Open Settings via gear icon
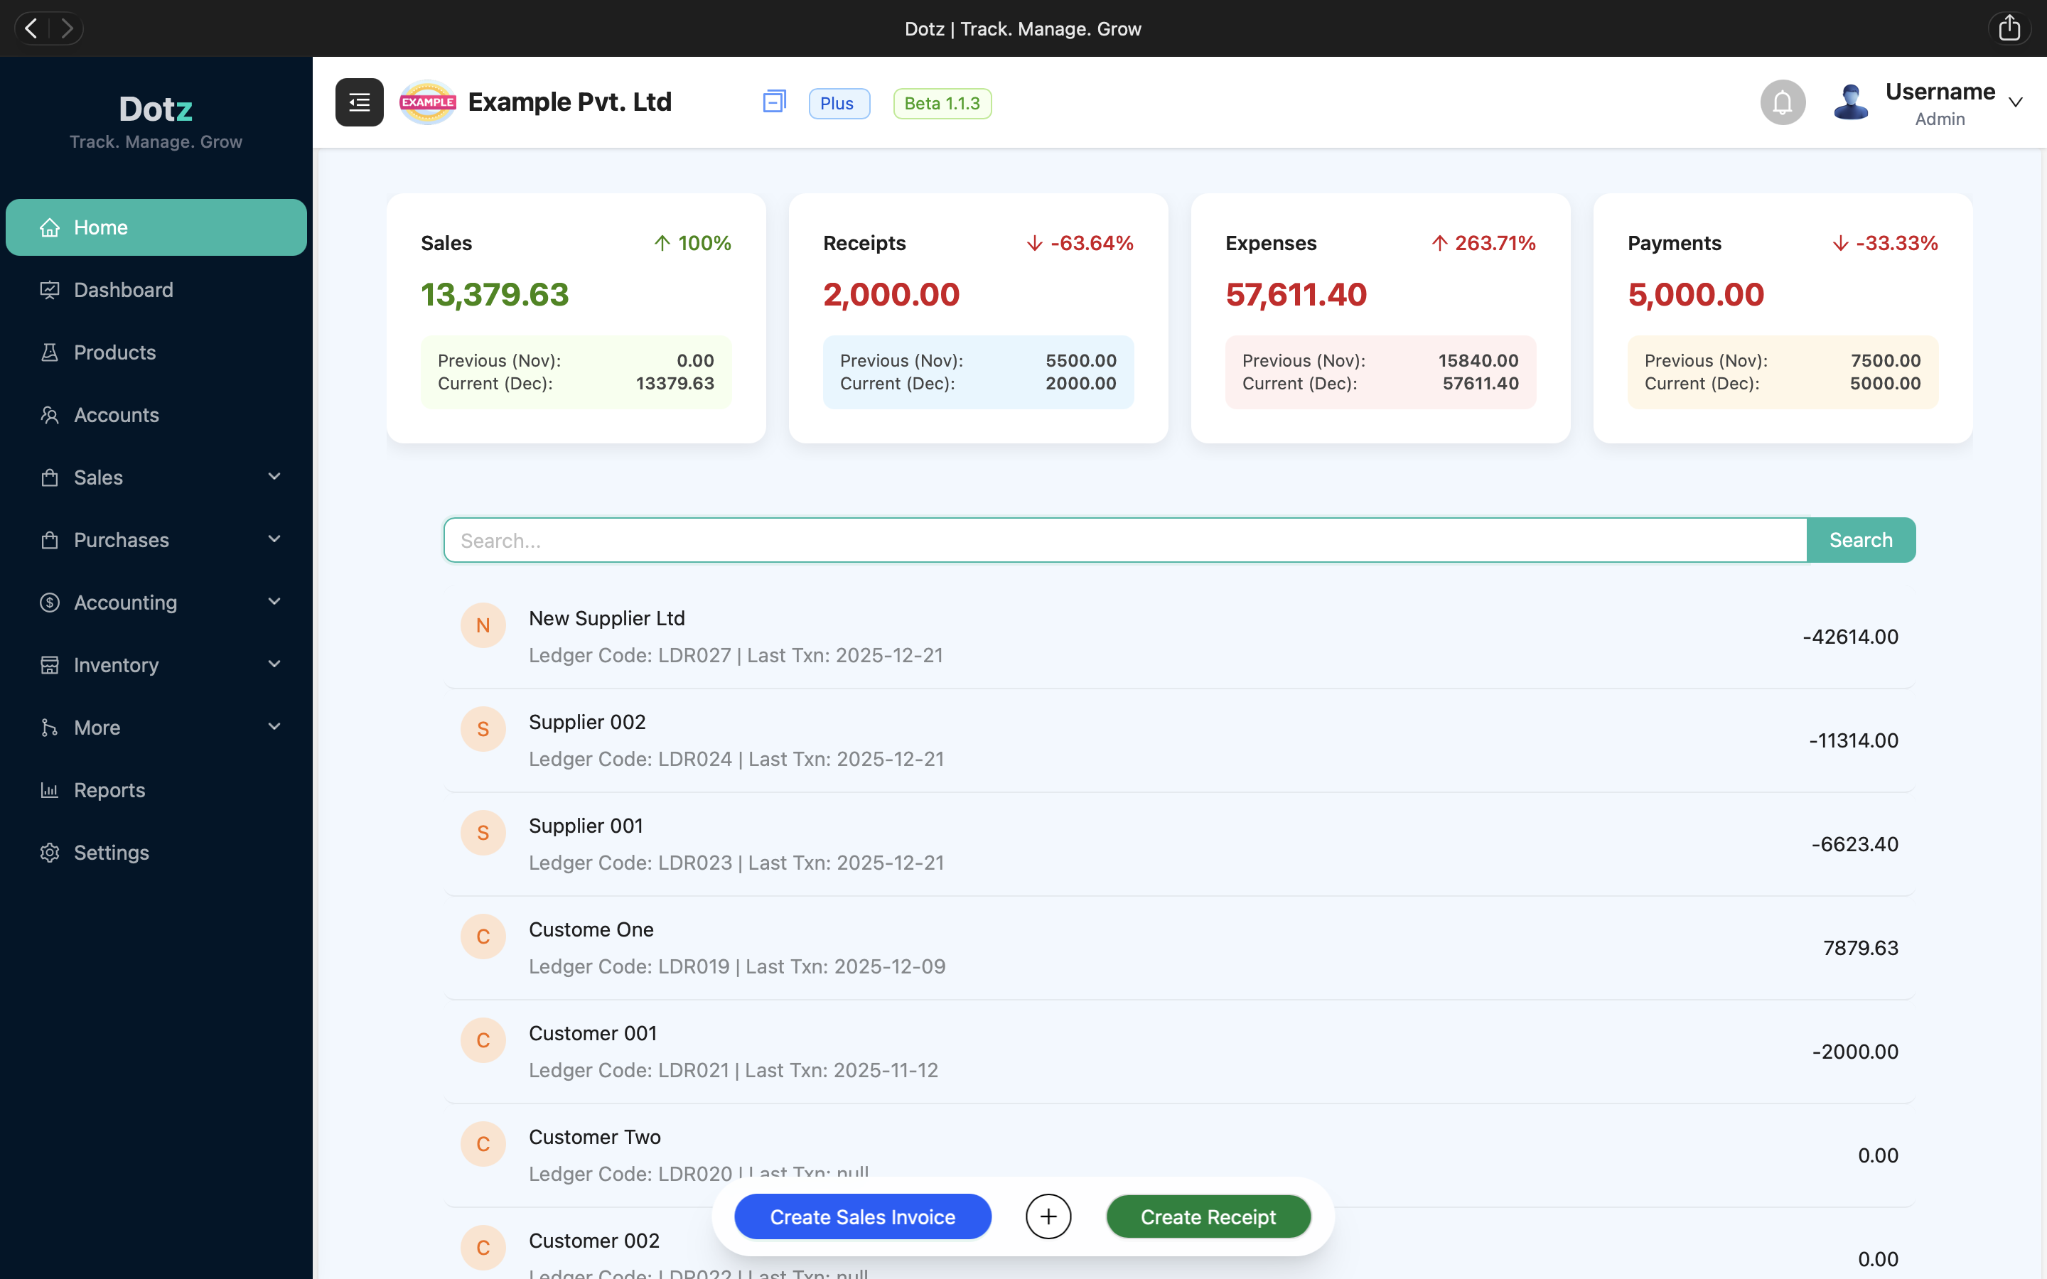The width and height of the screenshot is (2047, 1279). tap(50, 853)
